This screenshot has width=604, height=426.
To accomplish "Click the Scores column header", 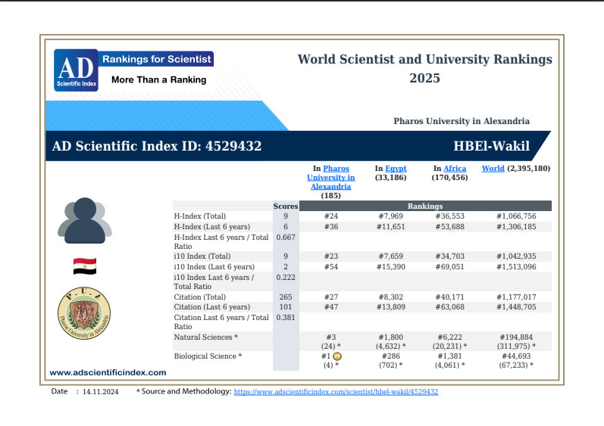I will point(286,206).
